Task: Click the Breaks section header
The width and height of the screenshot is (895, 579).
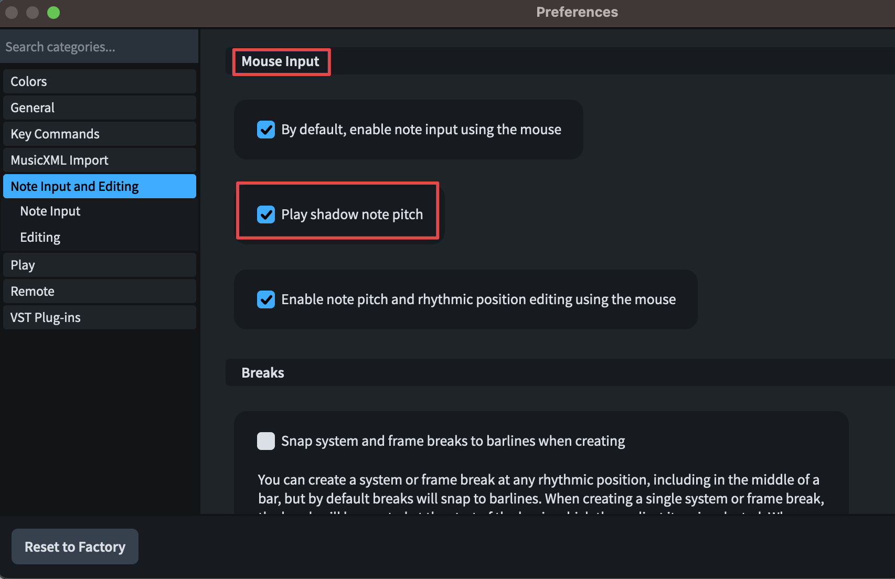Action: (x=263, y=373)
